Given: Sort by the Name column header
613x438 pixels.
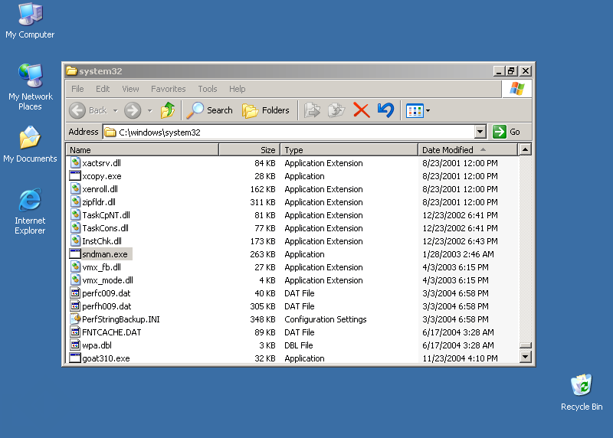Looking at the screenshot, I should coord(143,150).
